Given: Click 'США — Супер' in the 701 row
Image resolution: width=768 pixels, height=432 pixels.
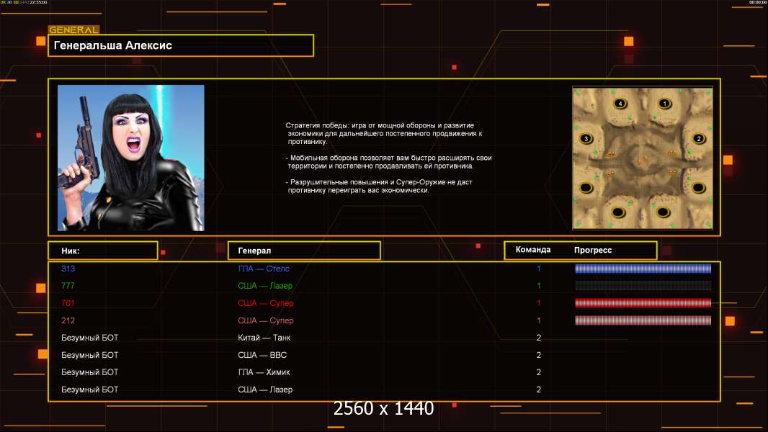Looking at the screenshot, I should click(x=265, y=303).
